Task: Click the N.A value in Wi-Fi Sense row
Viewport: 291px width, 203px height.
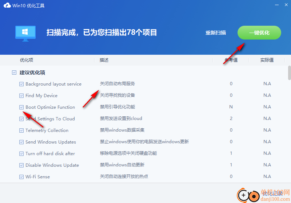Action: point(267,177)
